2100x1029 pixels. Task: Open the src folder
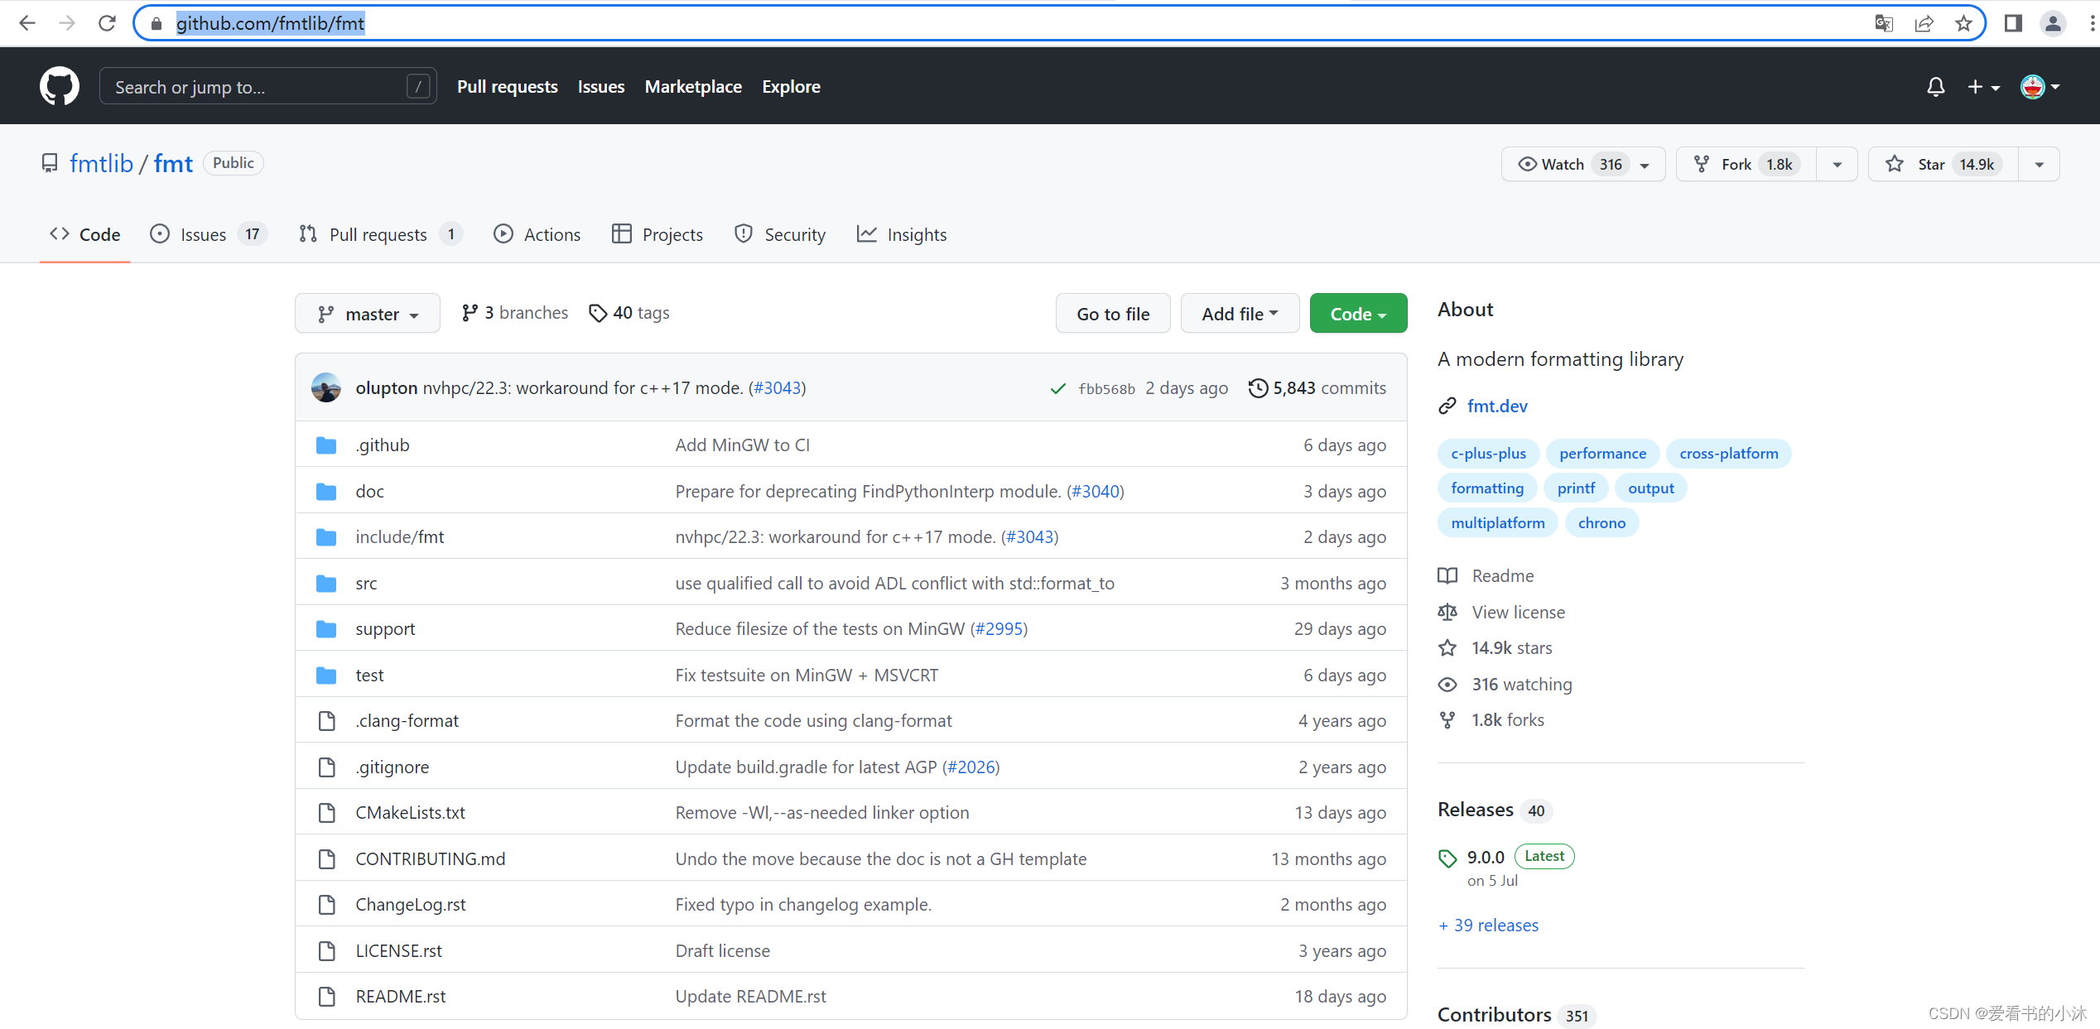[x=366, y=583]
